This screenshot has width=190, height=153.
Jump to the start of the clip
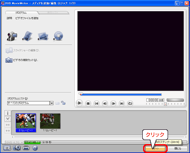click(x=97, y=104)
